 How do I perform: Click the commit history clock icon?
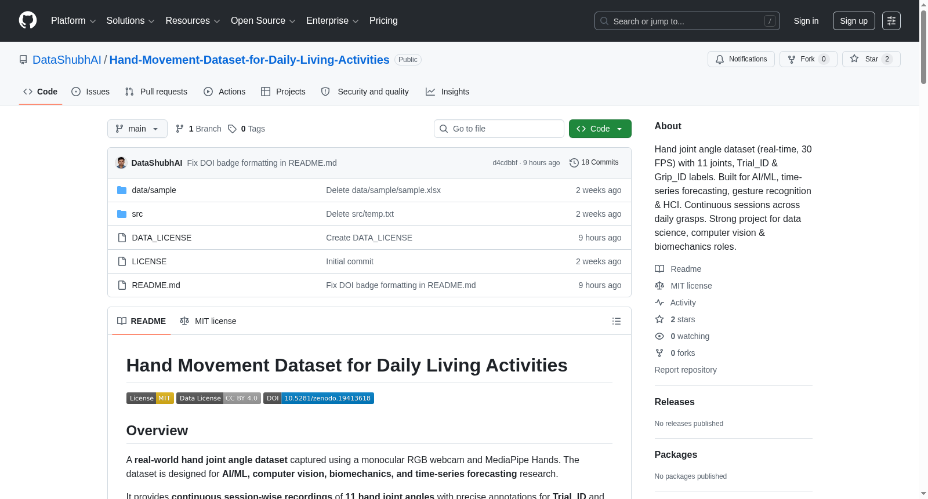tap(574, 163)
